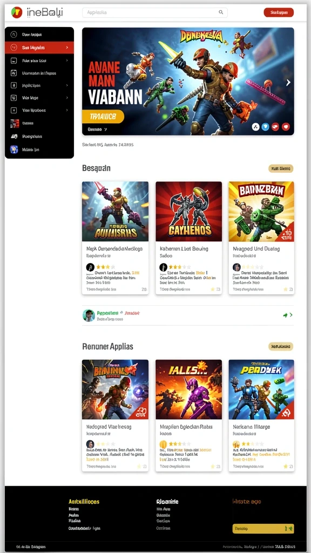Click the yellow pill button beside Renuner Applias heading

pos(281,346)
